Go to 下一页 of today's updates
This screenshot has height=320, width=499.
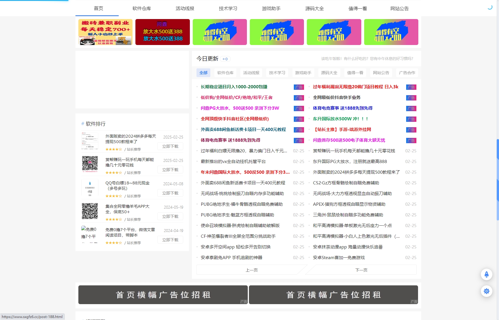pos(361,270)
